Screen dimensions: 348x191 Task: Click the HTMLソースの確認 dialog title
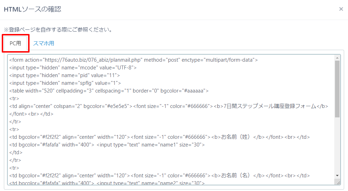pos(32,9)
